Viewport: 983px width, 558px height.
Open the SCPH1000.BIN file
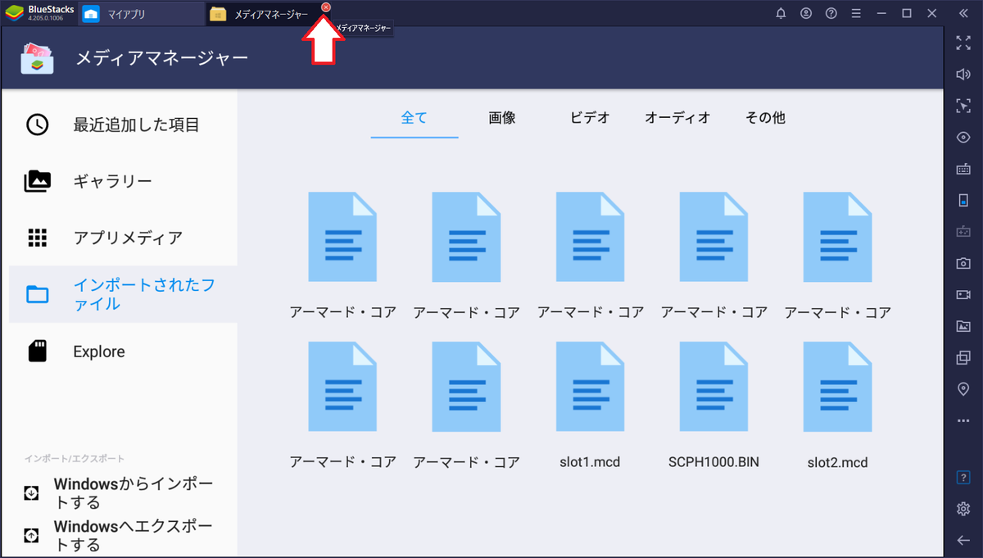click(x=714, y=406)
